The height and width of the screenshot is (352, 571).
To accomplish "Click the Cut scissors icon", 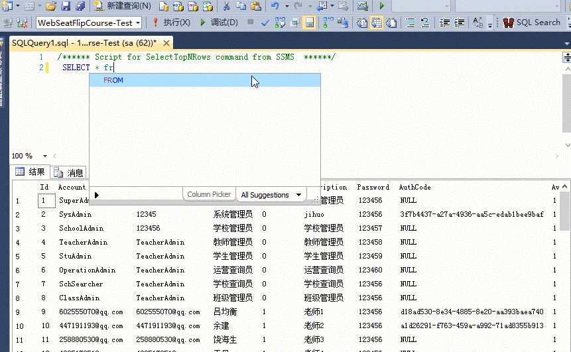I will 226,6.
